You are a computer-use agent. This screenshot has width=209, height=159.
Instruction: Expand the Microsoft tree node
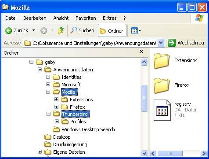pyautogui.click(x=48, y=84)
